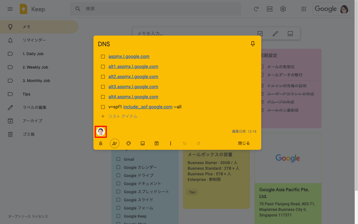358x224 pixels.
Task: Check the Google ドキュメント checkbox
Action: pyautogui.click(x=118, y=184)
